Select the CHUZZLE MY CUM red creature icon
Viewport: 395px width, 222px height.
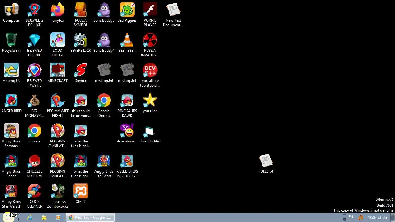click(34, 161)
